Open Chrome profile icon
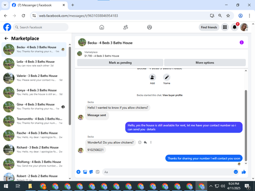Screen dimensions: 255x191 (240, 16)
